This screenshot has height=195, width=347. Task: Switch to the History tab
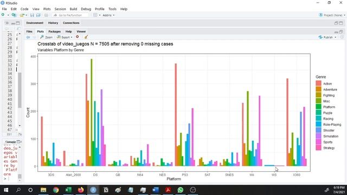click(53, 23)
